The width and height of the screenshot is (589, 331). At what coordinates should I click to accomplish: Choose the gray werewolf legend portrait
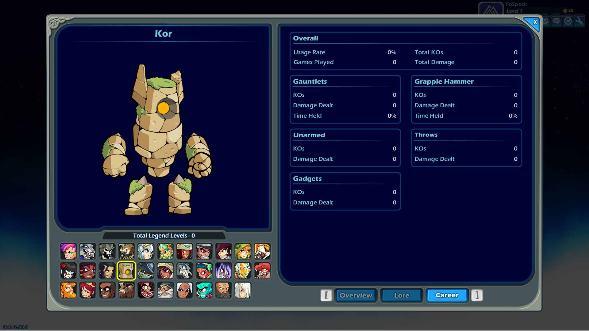tap(88, 251)
